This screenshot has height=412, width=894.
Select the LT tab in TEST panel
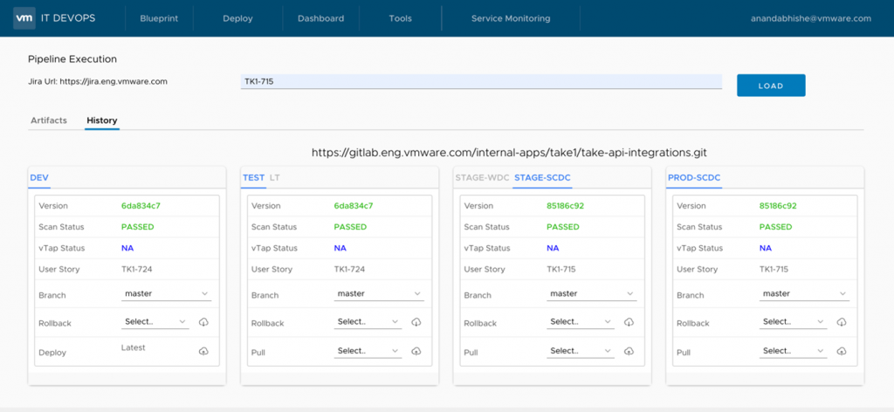pos(275,178)
